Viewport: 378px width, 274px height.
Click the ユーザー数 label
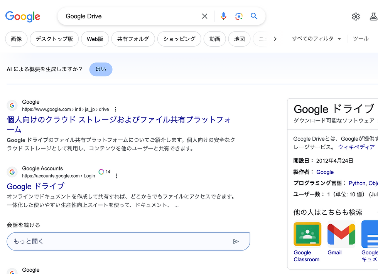(x=309, y=194)
